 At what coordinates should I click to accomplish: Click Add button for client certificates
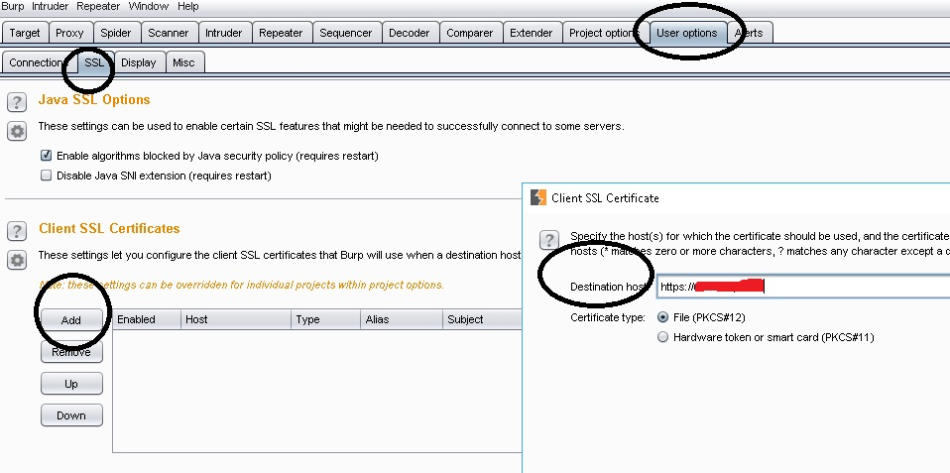pos(71,320)
